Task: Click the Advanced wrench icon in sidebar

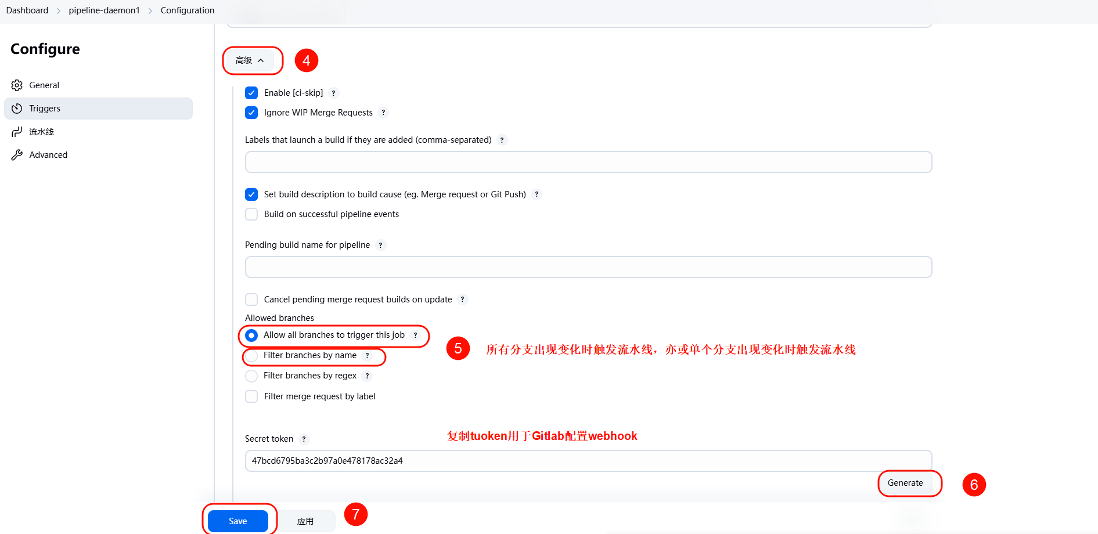Action: (x=17, y=155)
